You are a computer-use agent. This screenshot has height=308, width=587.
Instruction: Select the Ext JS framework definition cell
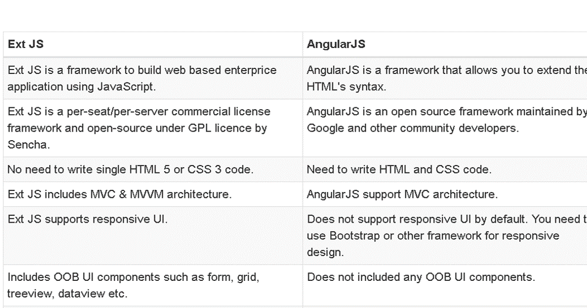tap(153, 78)
